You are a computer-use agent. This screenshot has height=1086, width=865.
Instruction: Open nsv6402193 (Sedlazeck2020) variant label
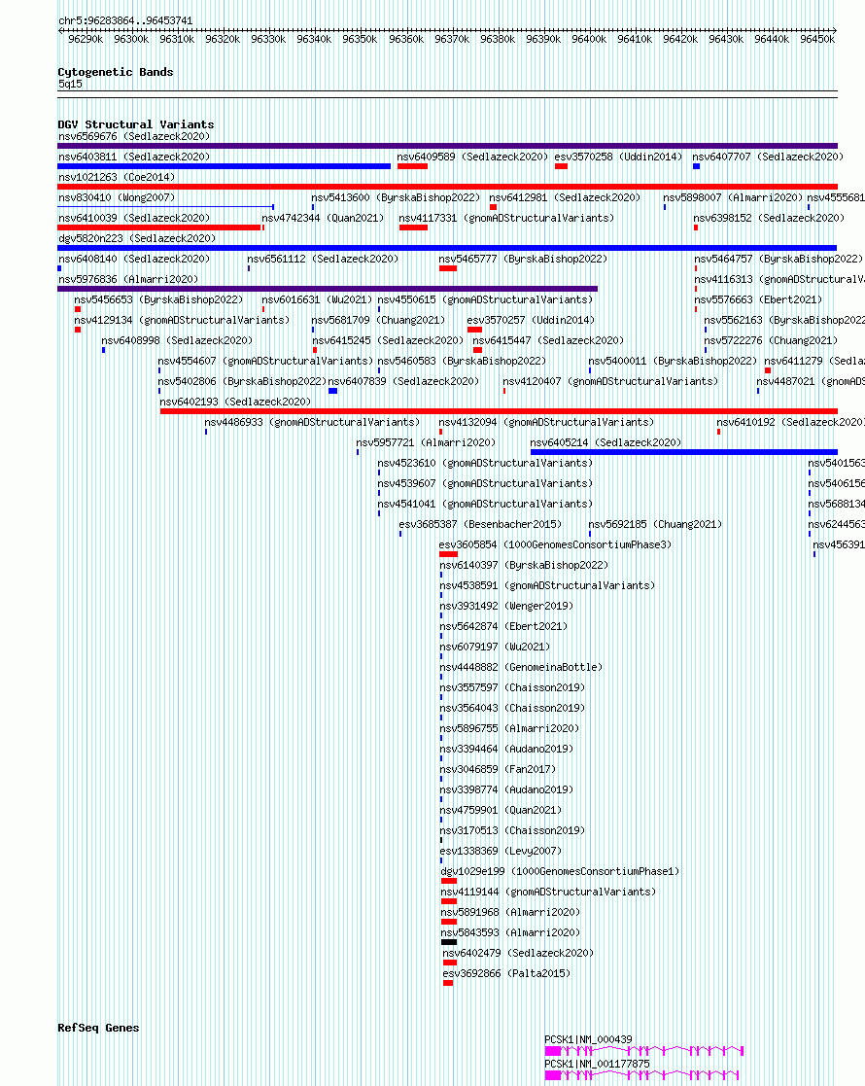click(235, 402)
